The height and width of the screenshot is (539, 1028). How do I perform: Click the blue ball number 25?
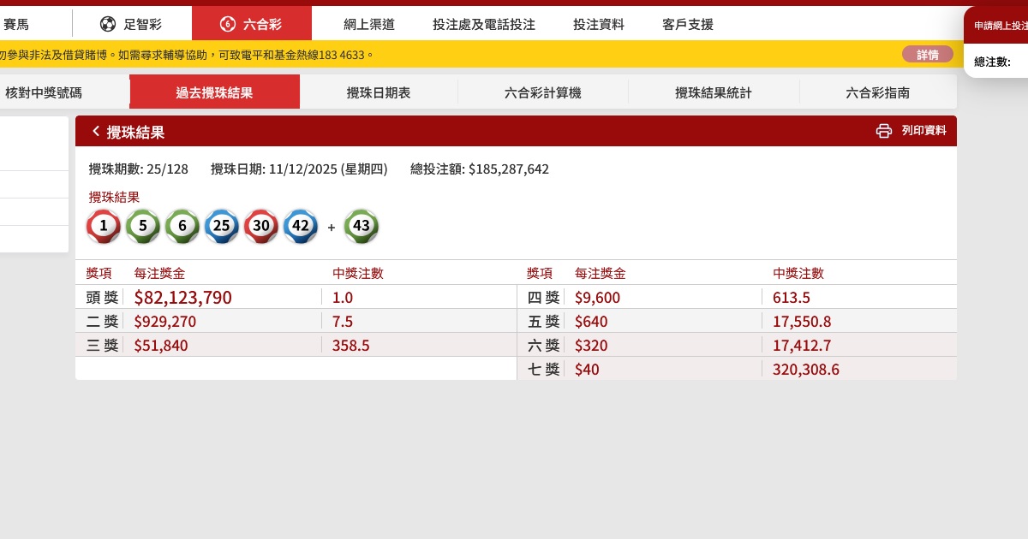tap(222, 227)
